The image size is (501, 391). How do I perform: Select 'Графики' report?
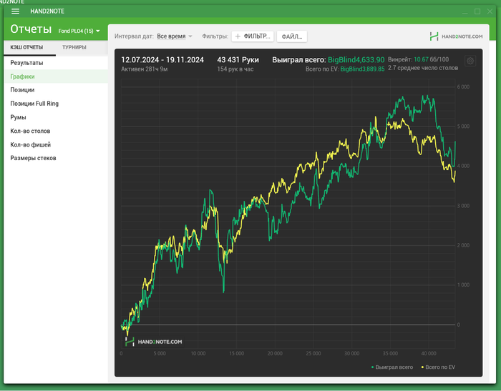pos(56,76)
